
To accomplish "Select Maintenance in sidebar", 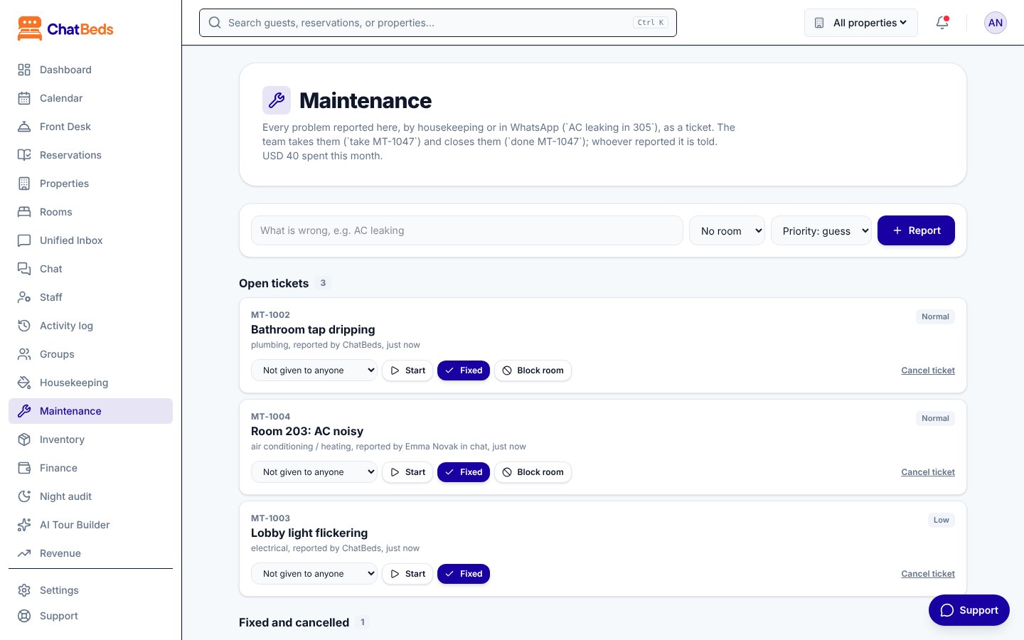I will pos(90,411).
